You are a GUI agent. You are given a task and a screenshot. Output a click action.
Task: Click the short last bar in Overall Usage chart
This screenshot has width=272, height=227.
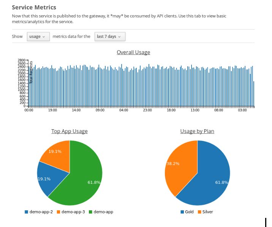pos(254,94)
